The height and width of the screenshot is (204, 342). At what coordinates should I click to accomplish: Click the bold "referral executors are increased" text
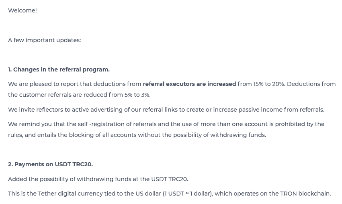click(x=189, y=84)
